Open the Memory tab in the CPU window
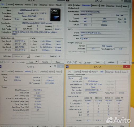134x127 pixels. pos(28,5)
